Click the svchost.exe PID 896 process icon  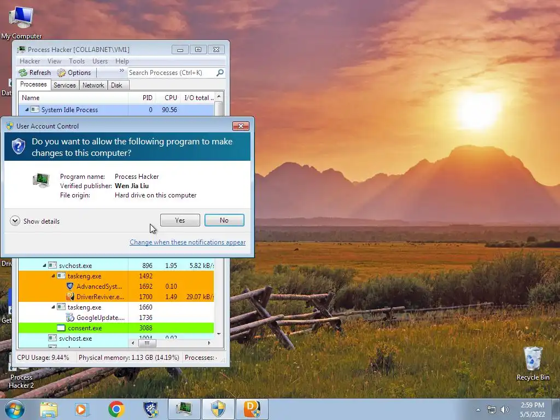coord(52,265)
